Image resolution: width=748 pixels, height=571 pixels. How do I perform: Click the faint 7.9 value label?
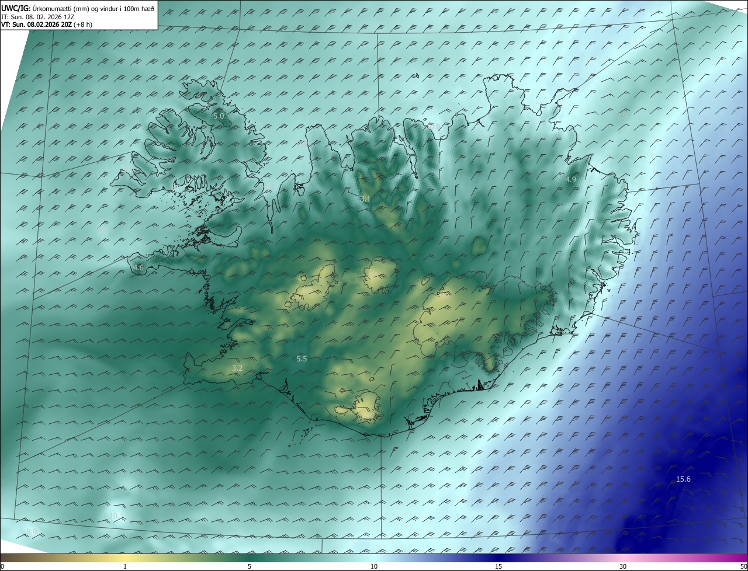pos(622,116)
